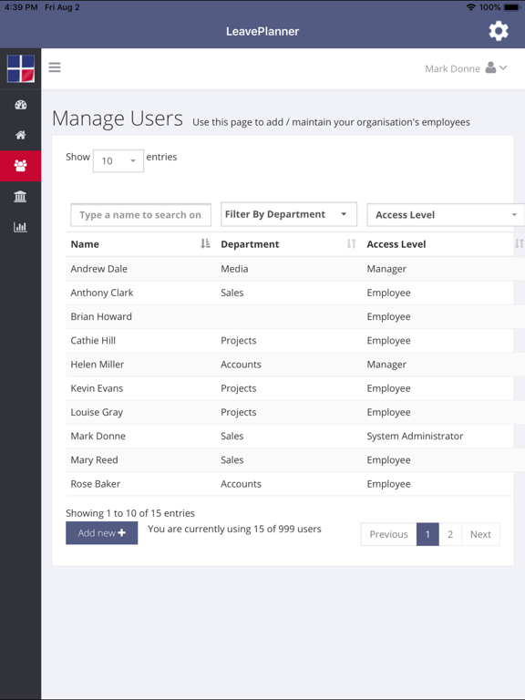Viewport: 525px width, 700px height.
Task: Click the user profile icon near Mark Donne
Action: 490,67
